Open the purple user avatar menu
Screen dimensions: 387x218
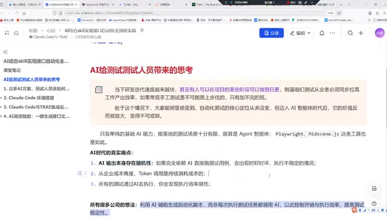point(380,33)
